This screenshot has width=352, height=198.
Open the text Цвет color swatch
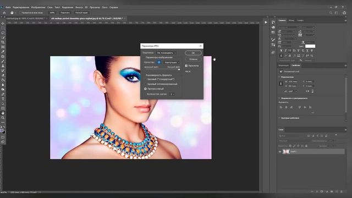310,46
